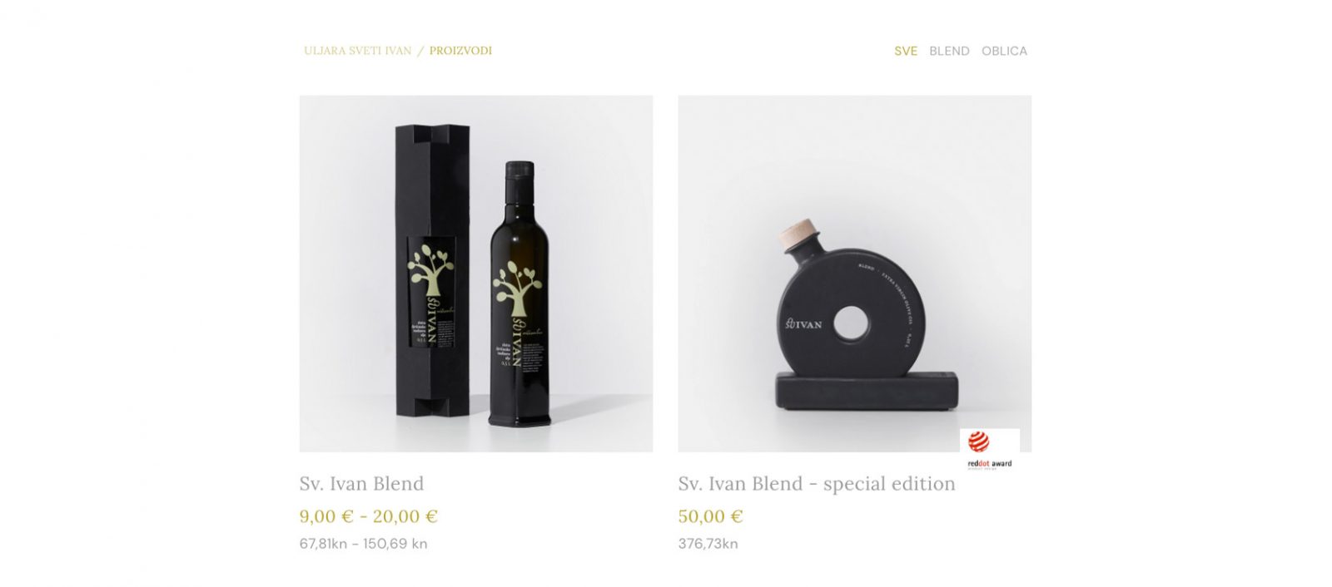Click the Sv. Ivan logo on round bottle
The width and height of the screenshot is (1332, 587).
point(802,321)
